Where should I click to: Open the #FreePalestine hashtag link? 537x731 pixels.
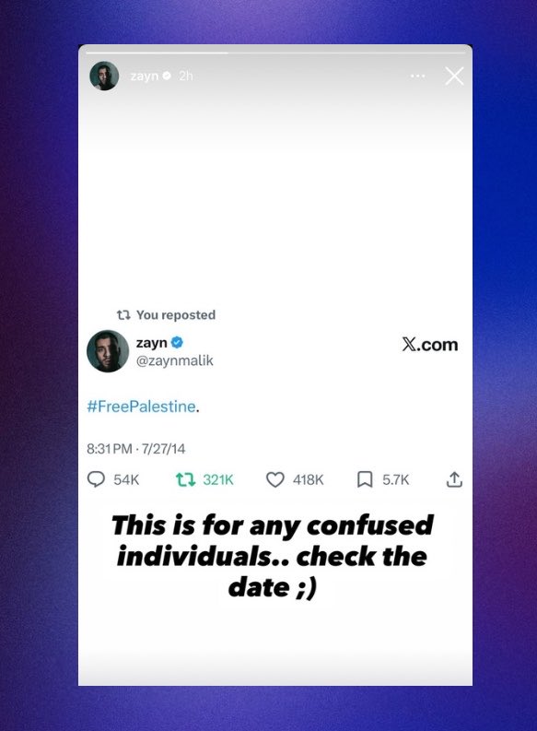click(x=141, y=407)
